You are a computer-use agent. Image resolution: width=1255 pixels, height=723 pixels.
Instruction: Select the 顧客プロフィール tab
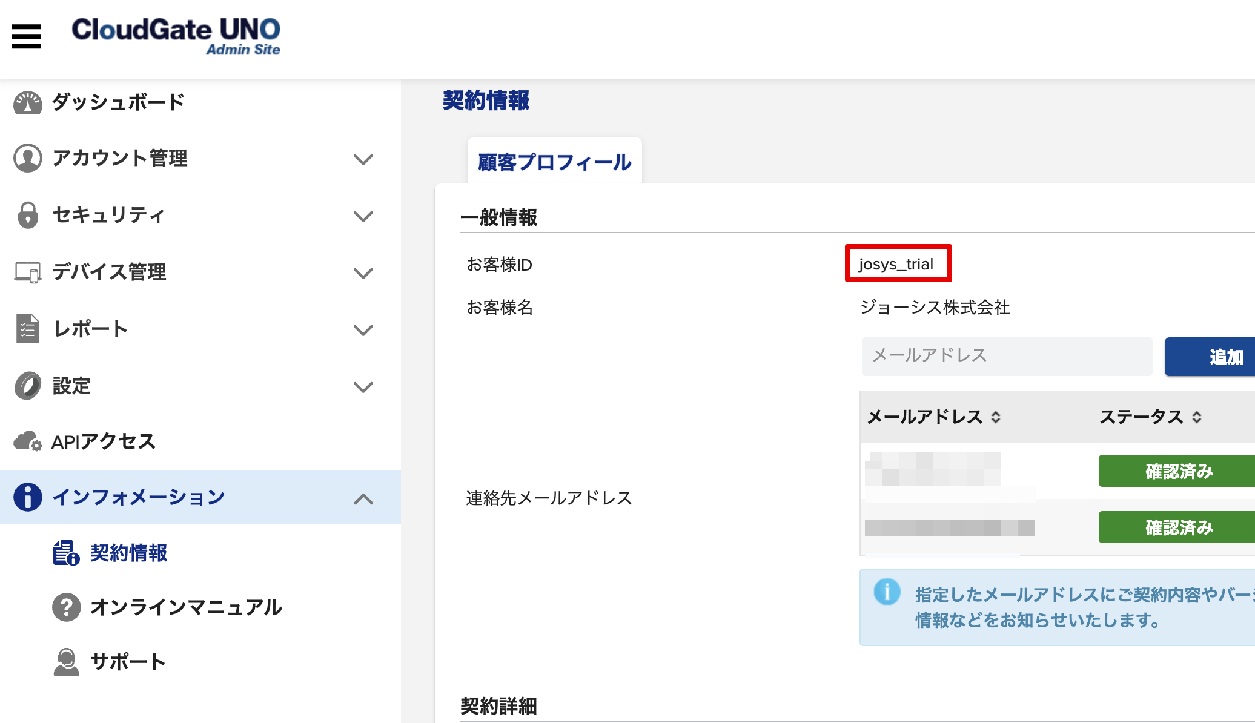[554, 162]
